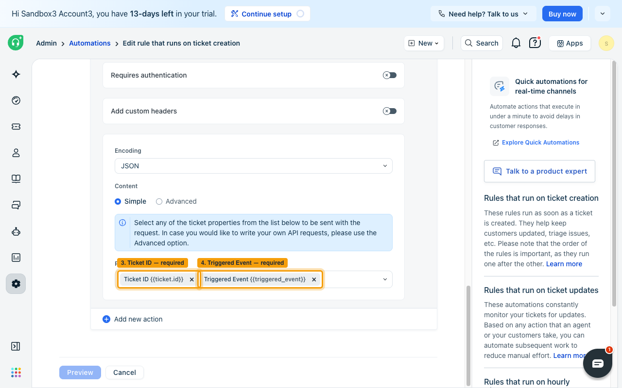622x388 pixels.
Task: Select the Simple content radio button
Action: pyautogui.click(x=118, y=201)
